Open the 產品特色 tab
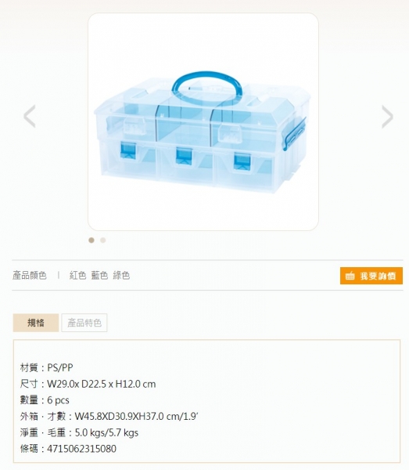This screenshot has height=470, width=409. tap(84, 323)
